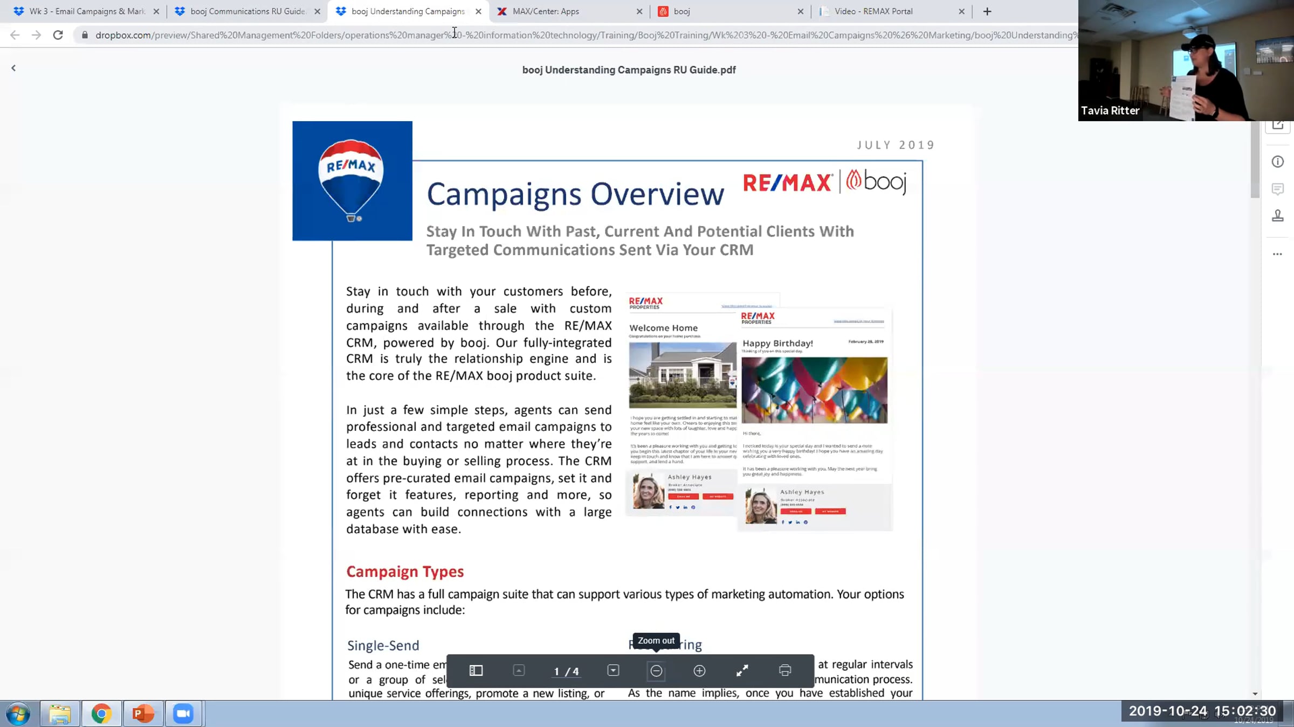Viewport: 1294px width, 727px height.
Task: Switch to Video - REMAX Portal tab
Action: point(873,11)
